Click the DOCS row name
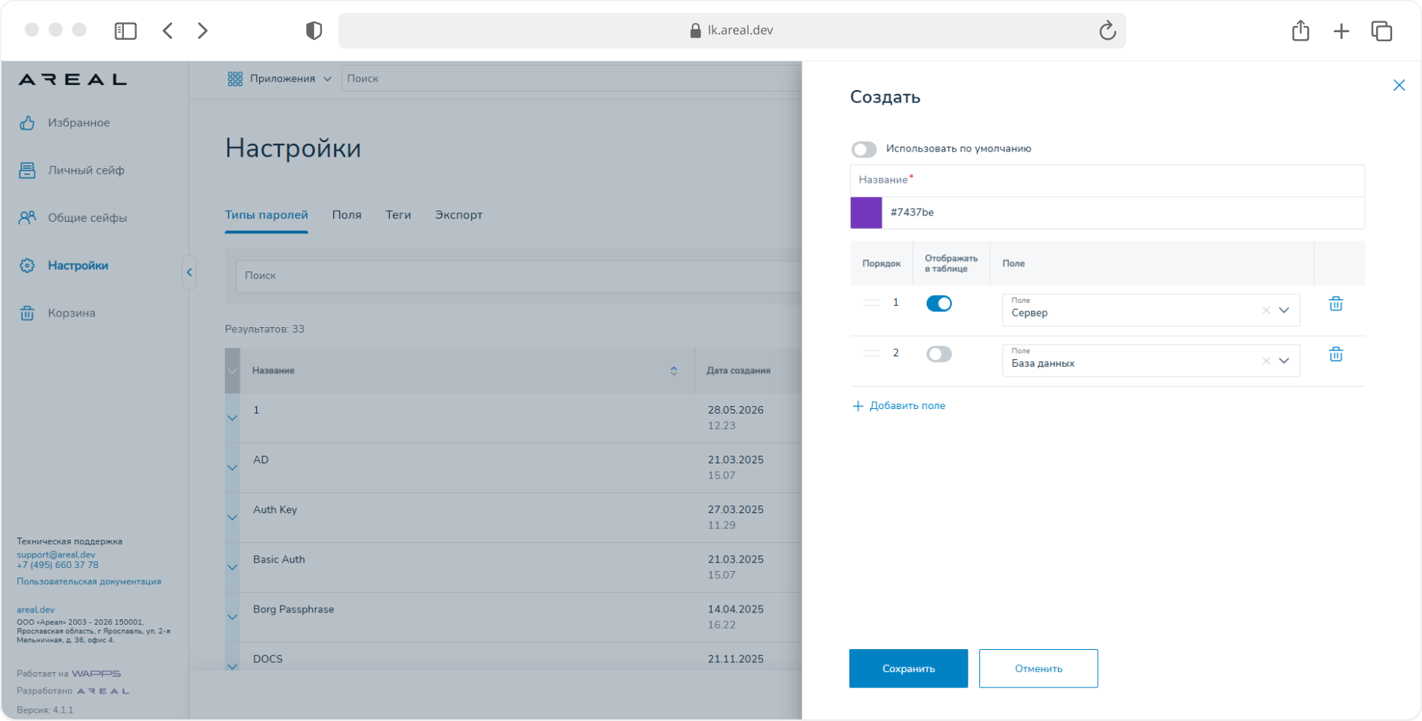This screenshot has width=1422, height=721. (268, 659)
